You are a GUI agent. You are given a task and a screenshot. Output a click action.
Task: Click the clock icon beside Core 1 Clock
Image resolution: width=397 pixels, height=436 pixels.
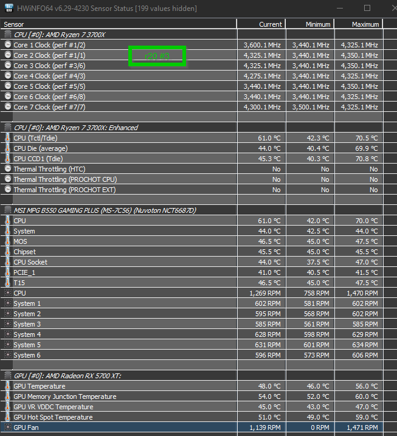click(8, 45)
